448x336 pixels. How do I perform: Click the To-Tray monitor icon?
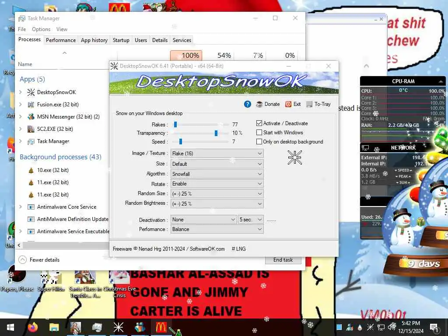(x=309, y=104)
